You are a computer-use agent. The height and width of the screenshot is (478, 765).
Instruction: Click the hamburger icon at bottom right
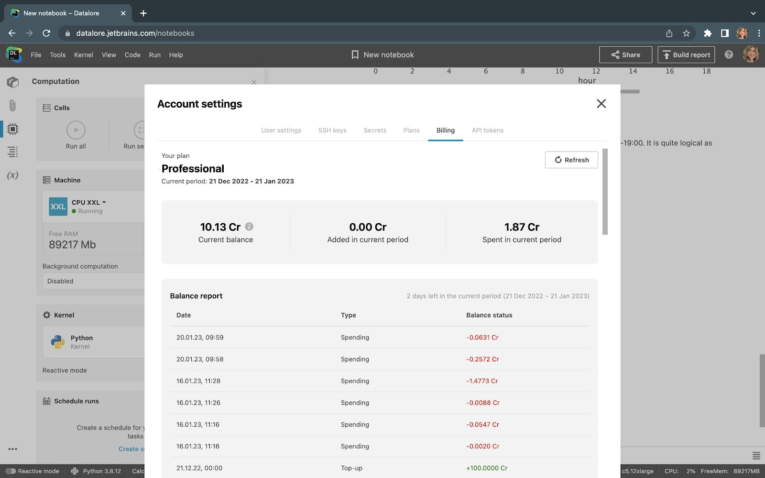coord(756,456)
